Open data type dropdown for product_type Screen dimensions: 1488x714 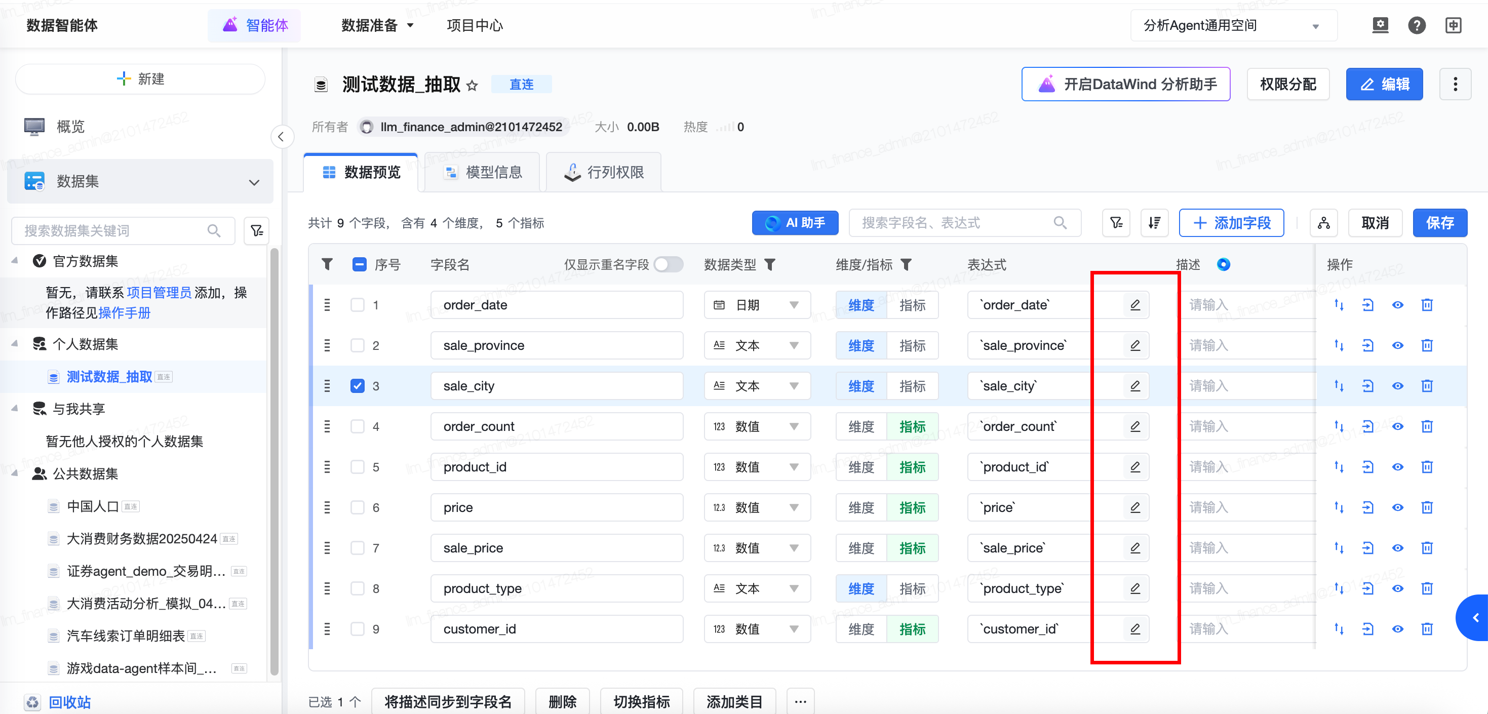(757, 588)
